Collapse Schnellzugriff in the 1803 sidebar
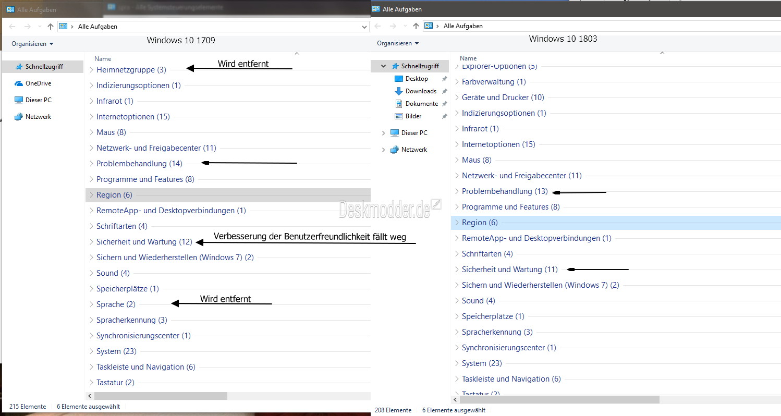 click(x=384, y=66)
